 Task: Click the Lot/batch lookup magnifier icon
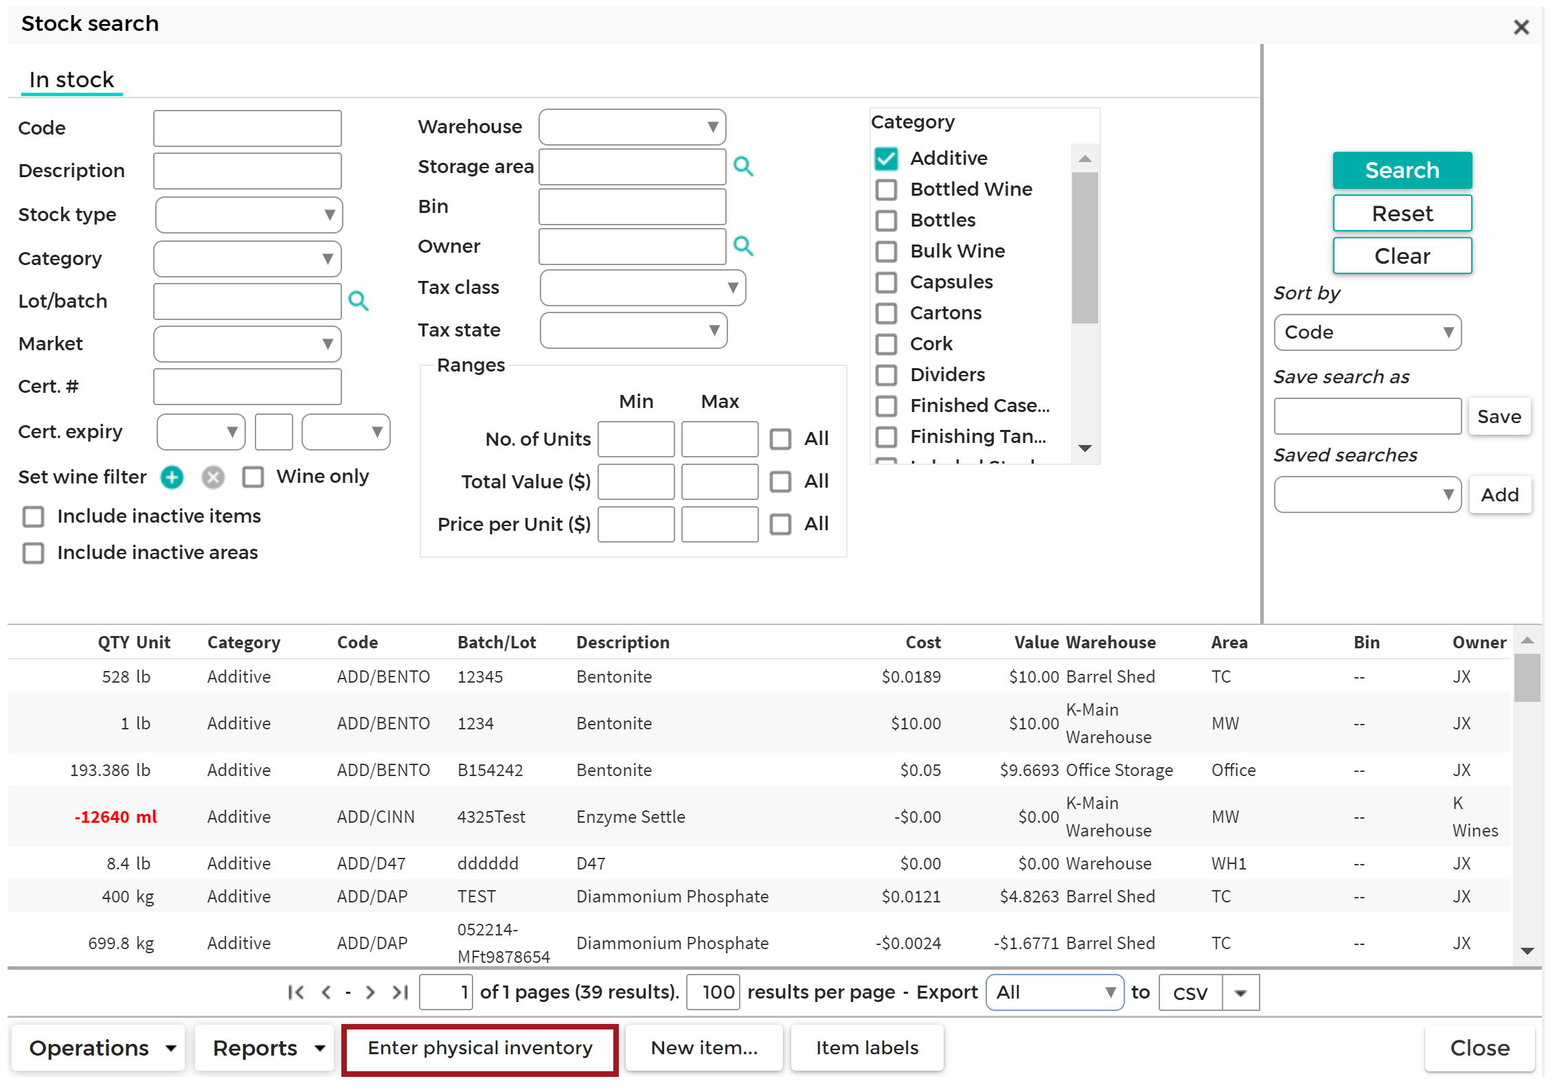coord(359,301)
